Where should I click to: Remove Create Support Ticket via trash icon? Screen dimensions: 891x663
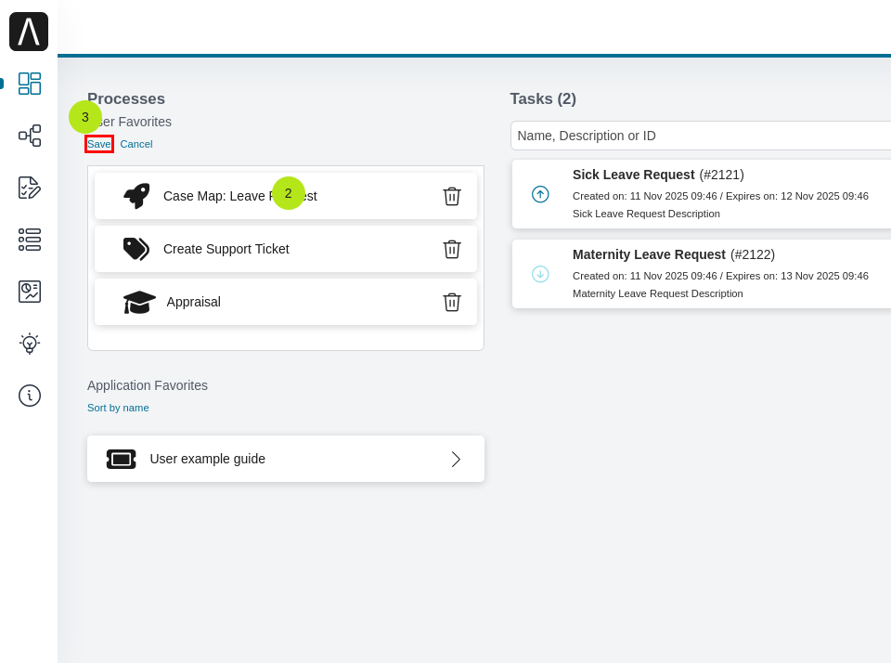click(452, 249)
